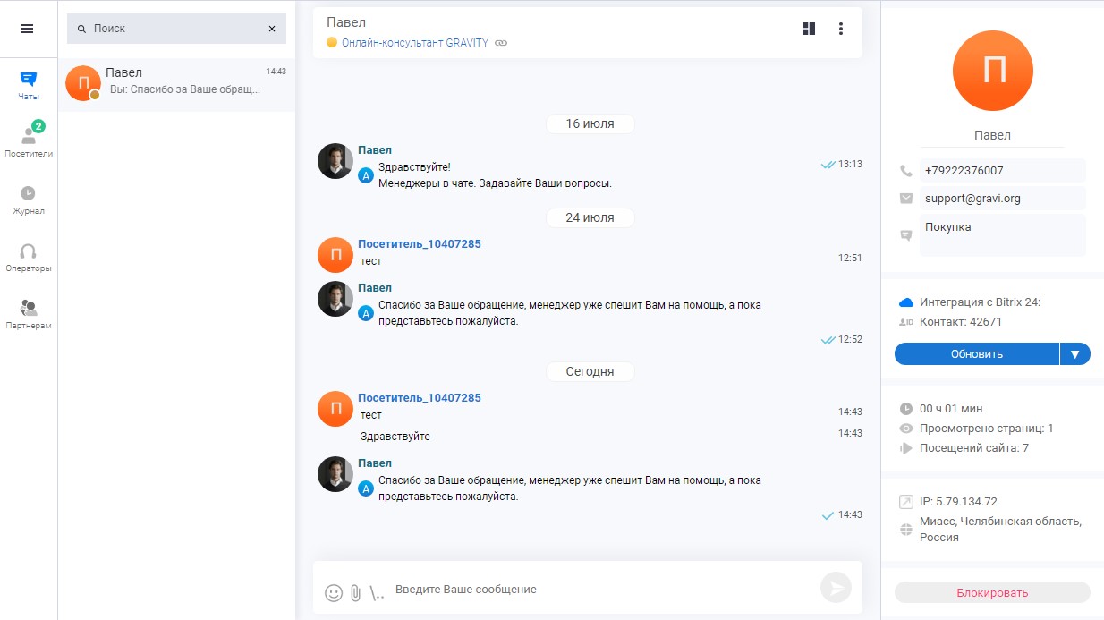Open the Журнал section
The width and height of the screenshot is (1104, 620).
point(29,200)
